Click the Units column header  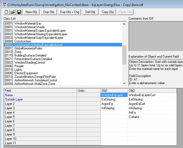coord(89,91)
